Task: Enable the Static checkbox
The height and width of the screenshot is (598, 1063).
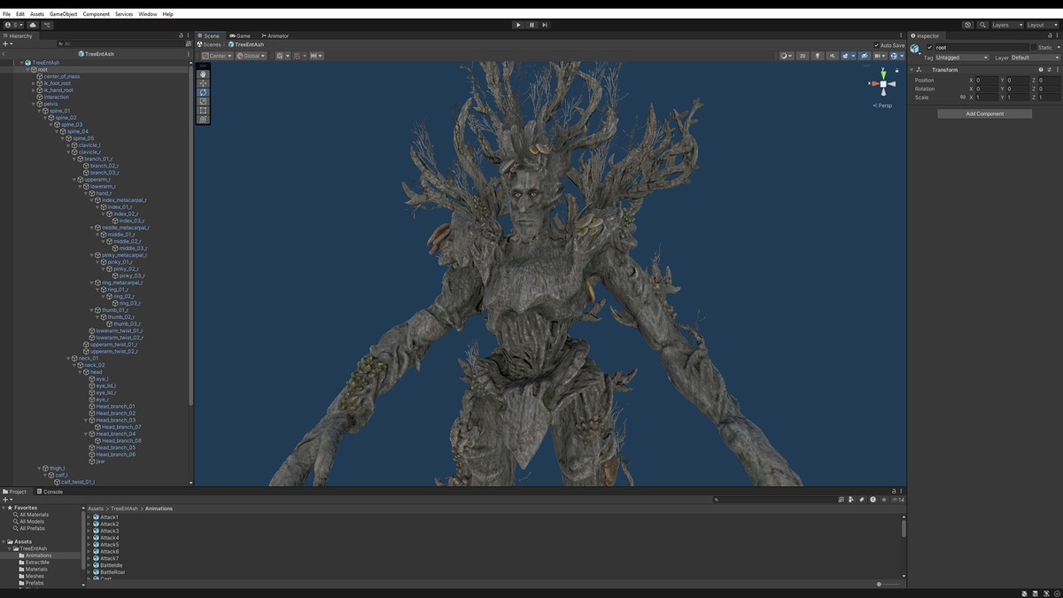Action: click(x=1033, y=48)
